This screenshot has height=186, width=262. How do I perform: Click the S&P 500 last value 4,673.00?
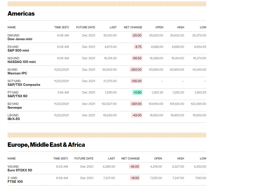click(111, 47)
